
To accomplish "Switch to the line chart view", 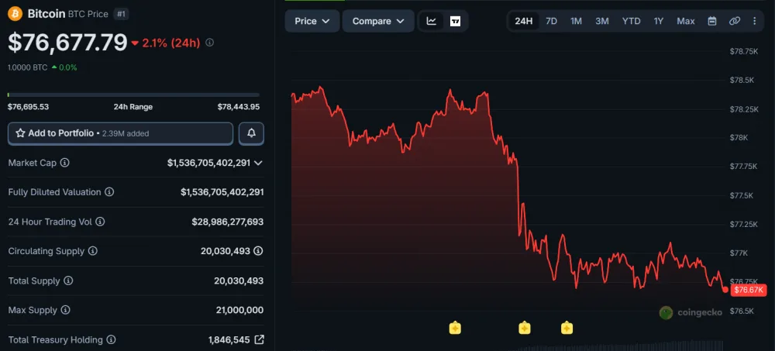I will point(432,21).
